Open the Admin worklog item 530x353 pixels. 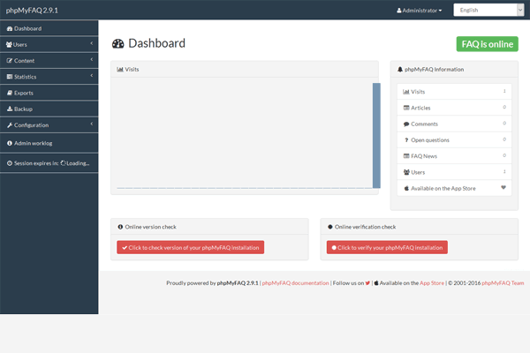pos(49,143)
